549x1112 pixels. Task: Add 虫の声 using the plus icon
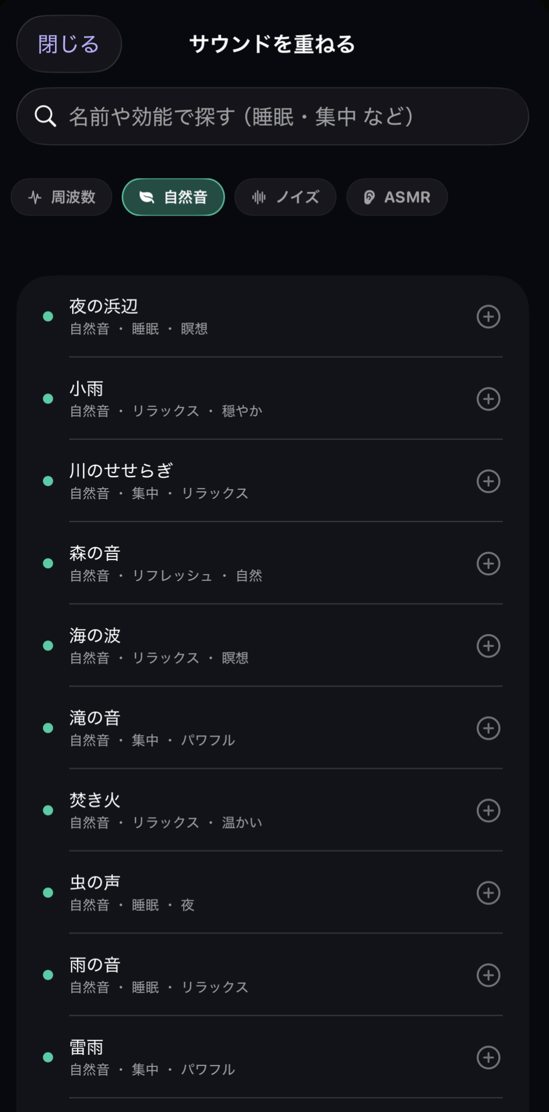[x=488, y=893]
